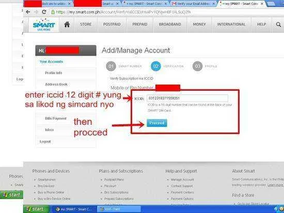Open Address Book in sidebar
Viewport: 284px width, 213px height.
click(x=56, y=85)
